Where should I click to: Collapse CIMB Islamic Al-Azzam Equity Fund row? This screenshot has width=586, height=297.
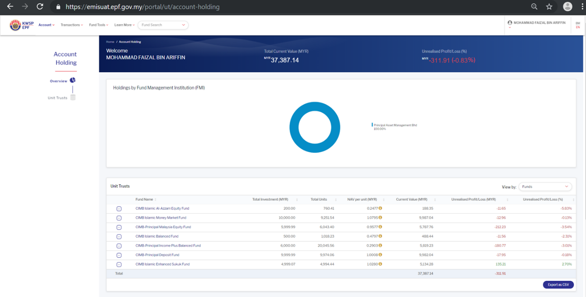click(x=119, y=209)
